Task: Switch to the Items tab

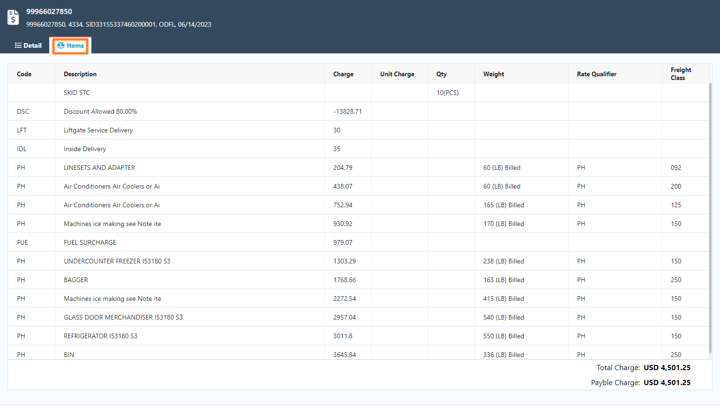Action: 70,45
